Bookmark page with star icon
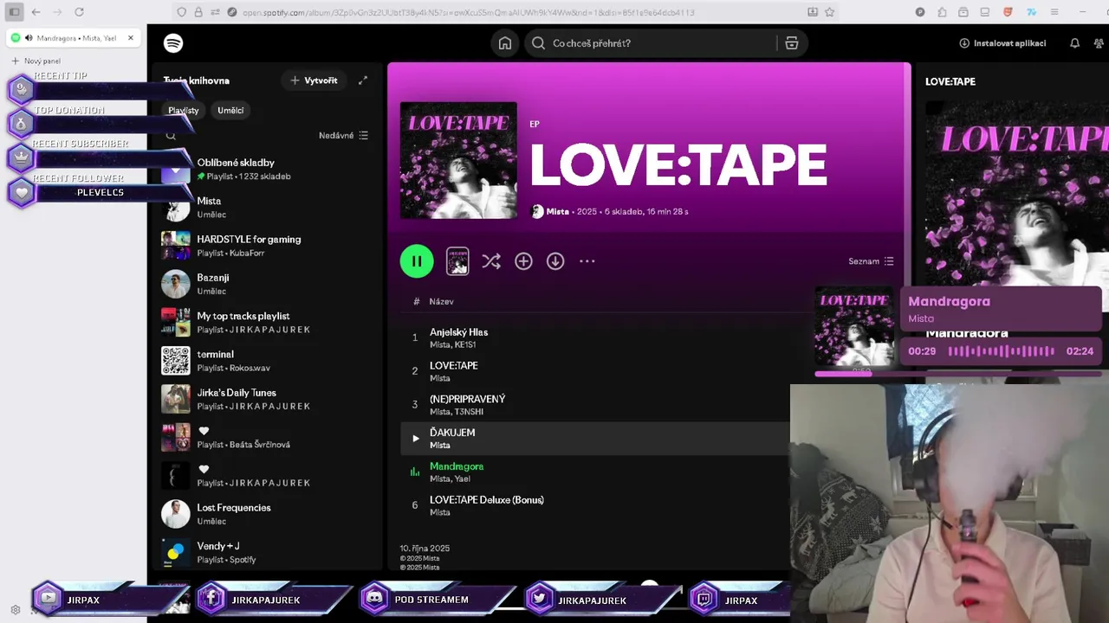The image size is (1109, 623). click(829, 12)
